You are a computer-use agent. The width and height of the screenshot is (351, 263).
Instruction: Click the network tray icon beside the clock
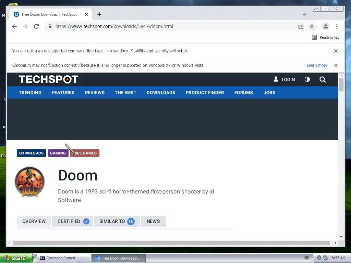click(x=326, y=258)
